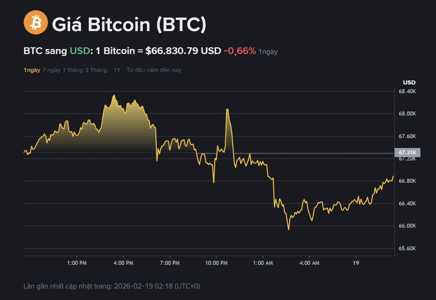Viewport: 436px width, 300px height.
Task: Switch chart to 1Y range
Action: pyautogui.click(x=117, y=70)
